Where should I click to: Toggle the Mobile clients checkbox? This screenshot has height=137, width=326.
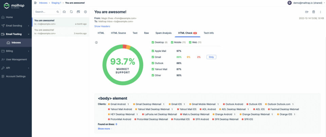172,42
